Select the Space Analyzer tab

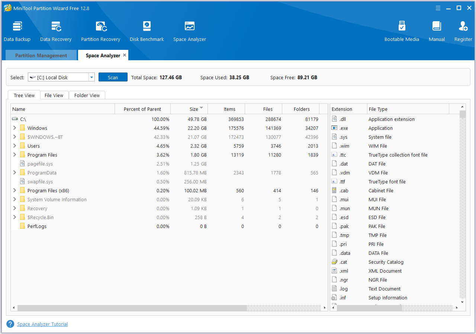[103, 55]
